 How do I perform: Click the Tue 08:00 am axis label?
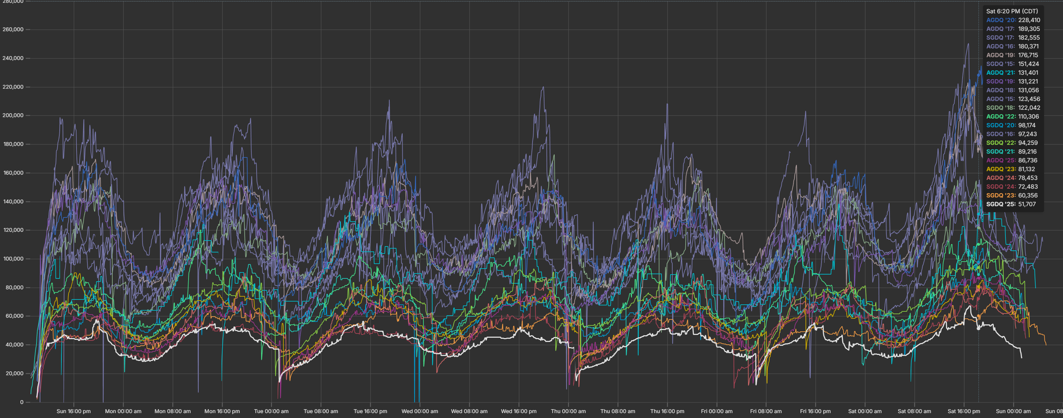click(x=321, y=411)
